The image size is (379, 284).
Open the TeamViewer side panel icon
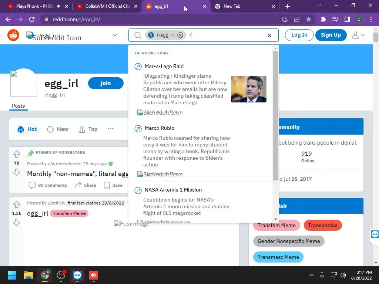coord(375,234)
